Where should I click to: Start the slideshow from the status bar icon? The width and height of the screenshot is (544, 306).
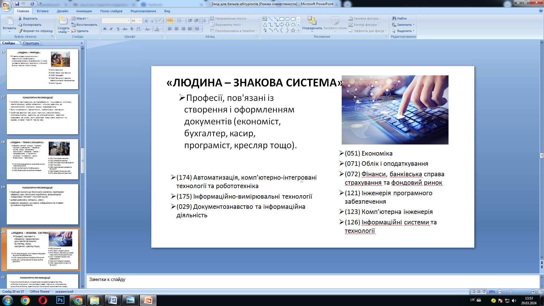click(484, 292)
